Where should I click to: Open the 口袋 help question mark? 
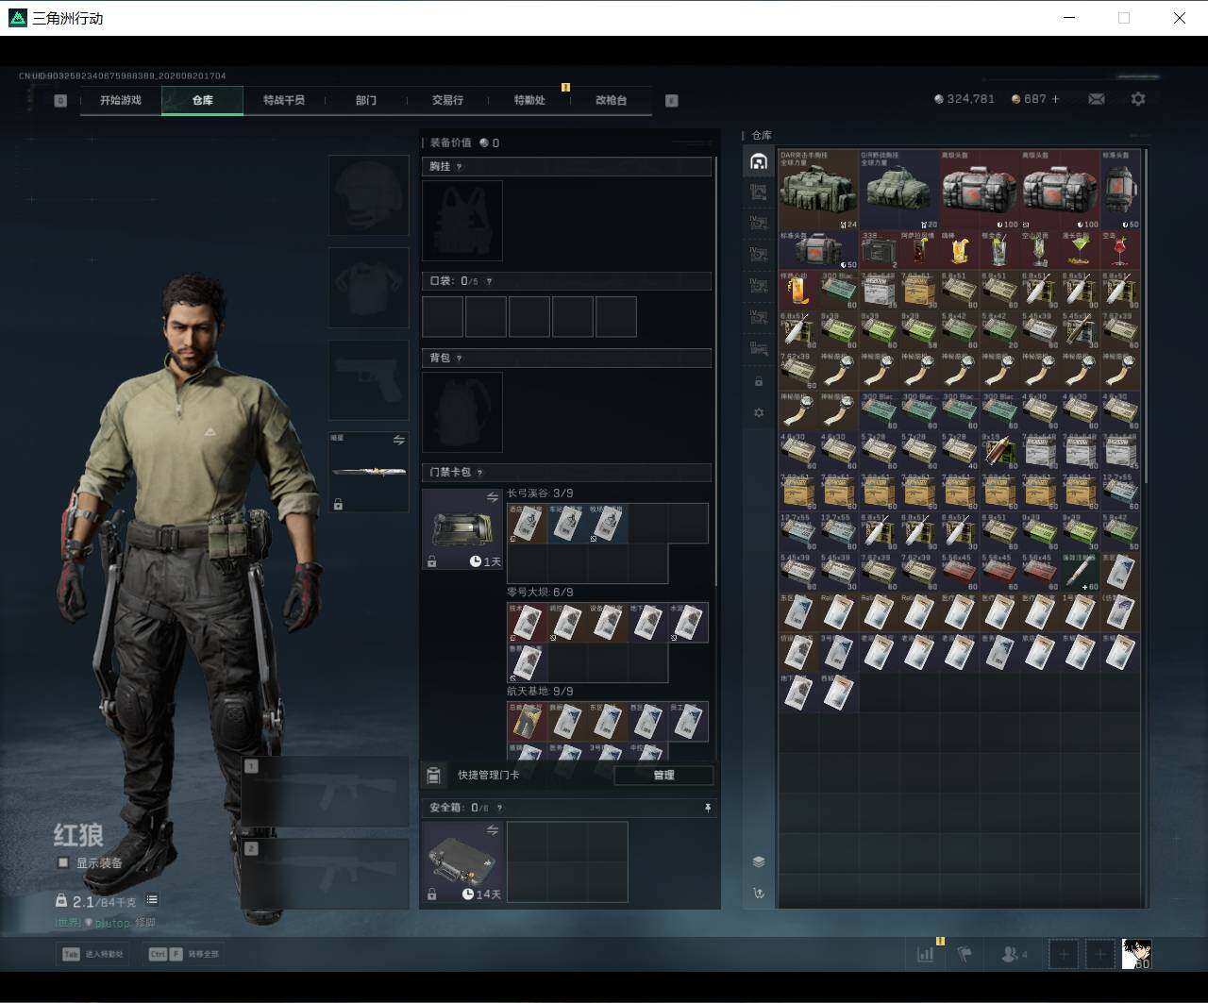click(x=488, y=281)
